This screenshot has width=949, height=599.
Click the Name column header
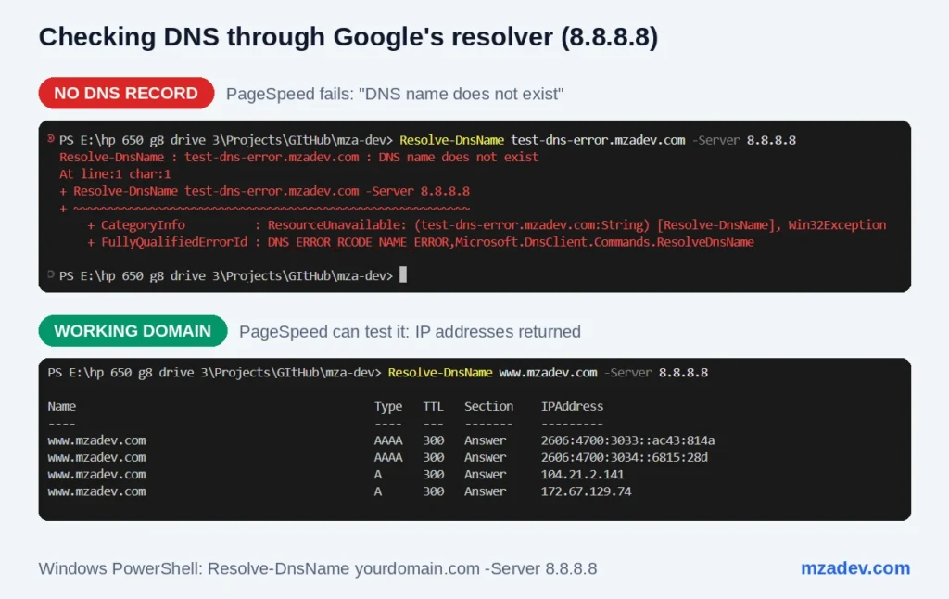click(x=62, y=406)
